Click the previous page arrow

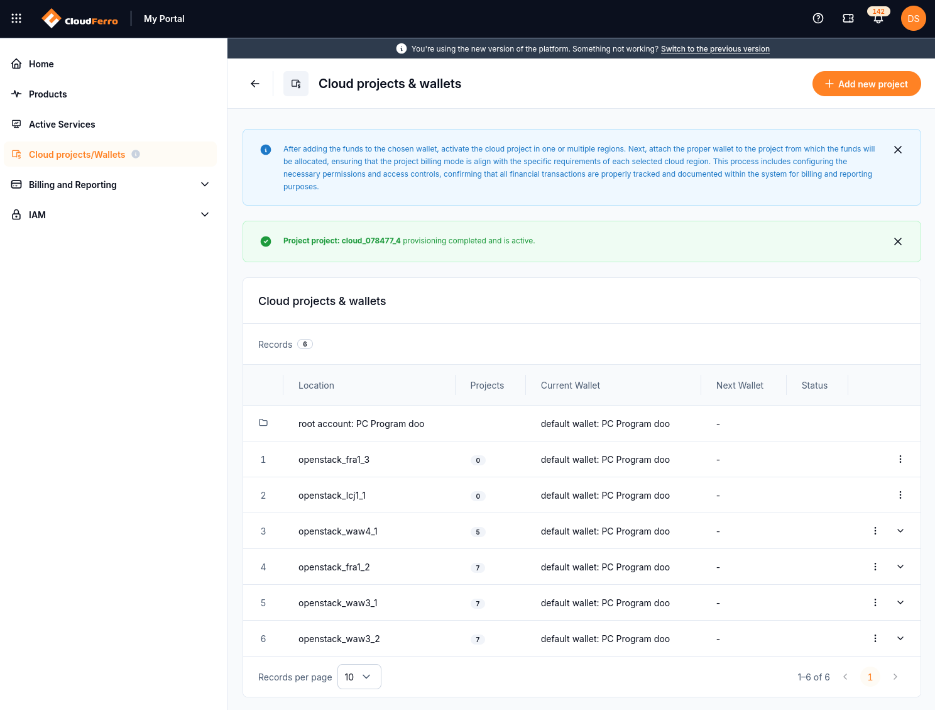pos(845,677)
